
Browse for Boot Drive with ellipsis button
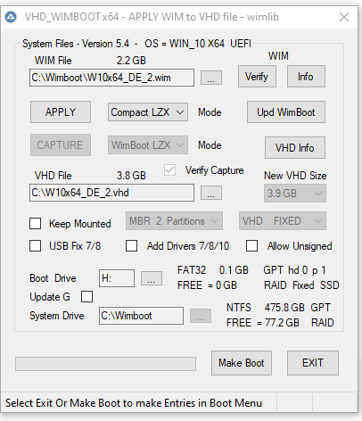(151, 278)
